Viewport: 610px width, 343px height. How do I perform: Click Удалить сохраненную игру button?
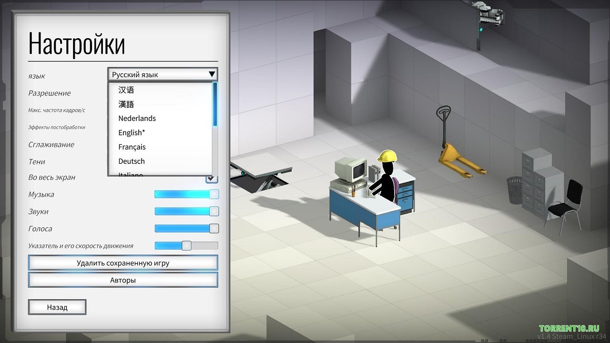tap(123, 263)
